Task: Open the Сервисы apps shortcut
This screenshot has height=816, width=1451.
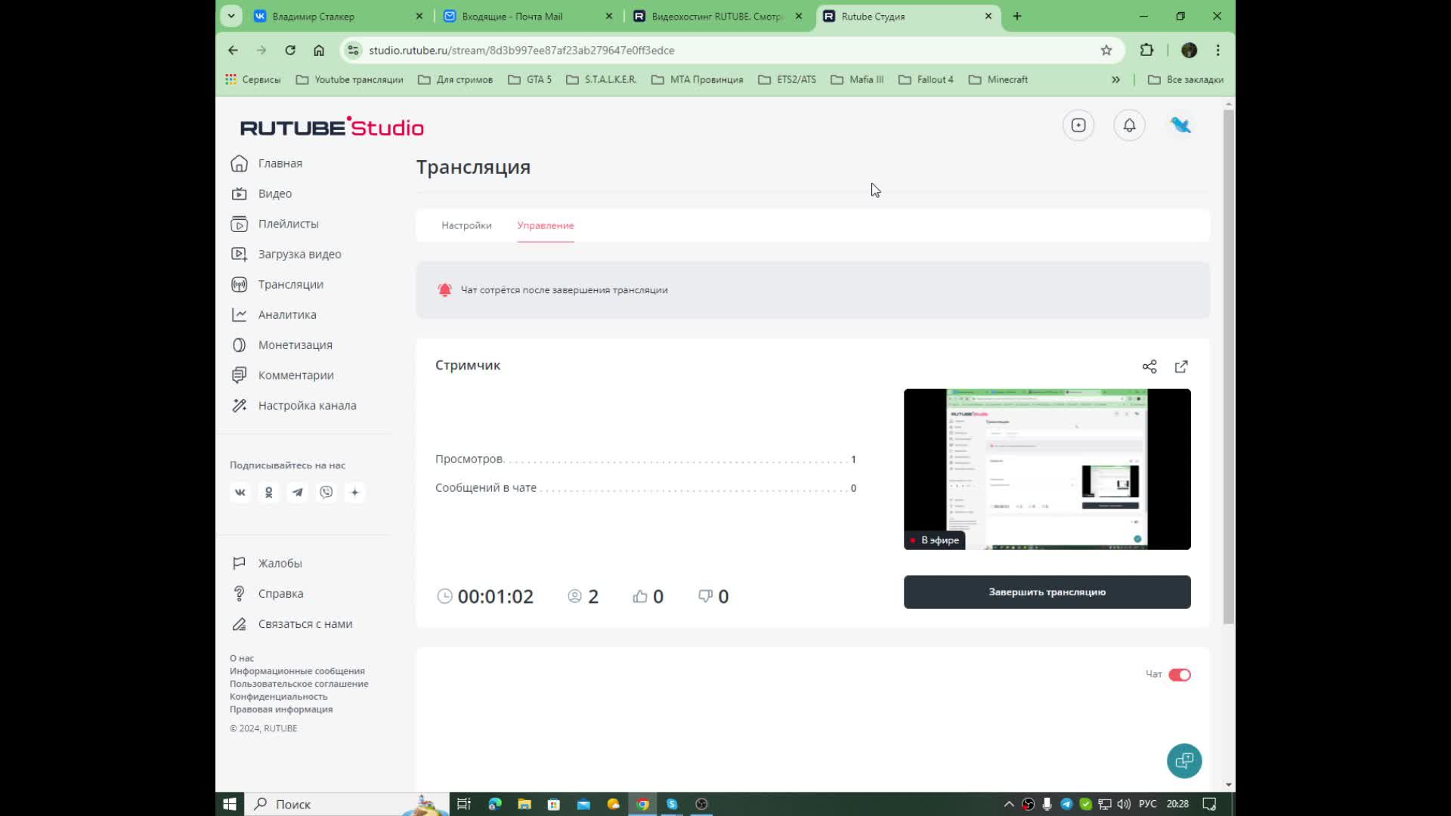Action: (252, 79)
